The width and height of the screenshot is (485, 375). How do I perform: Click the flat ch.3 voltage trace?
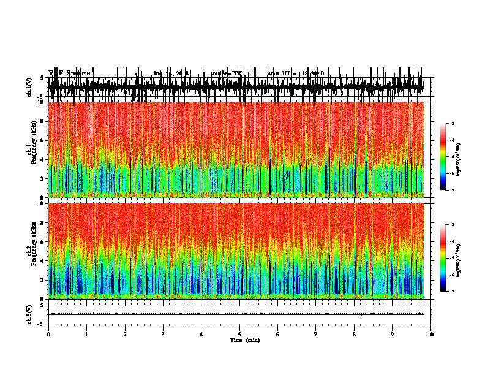(236, 314)
